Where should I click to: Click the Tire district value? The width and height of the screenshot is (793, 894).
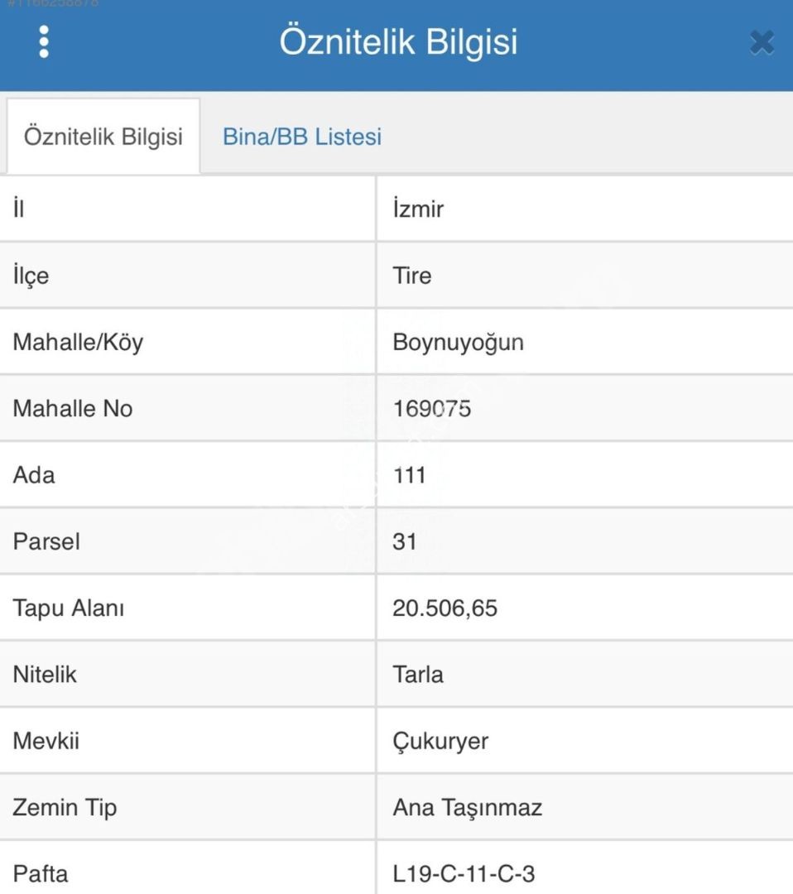point(412,276)
